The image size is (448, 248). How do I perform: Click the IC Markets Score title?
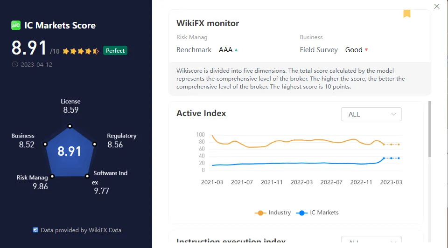point(60,25)
